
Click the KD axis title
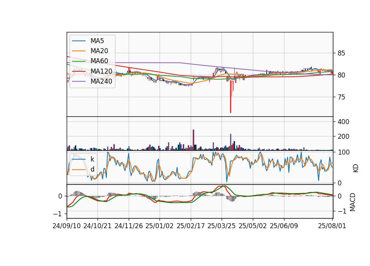click(x=356, y=168)
